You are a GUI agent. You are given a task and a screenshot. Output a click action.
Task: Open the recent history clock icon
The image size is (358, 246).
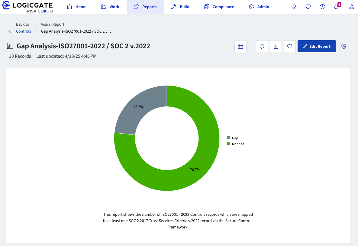click(x=322, y=7)
